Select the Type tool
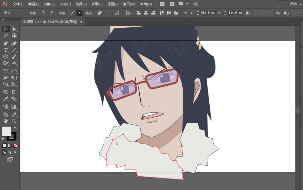 click(6, 50)
